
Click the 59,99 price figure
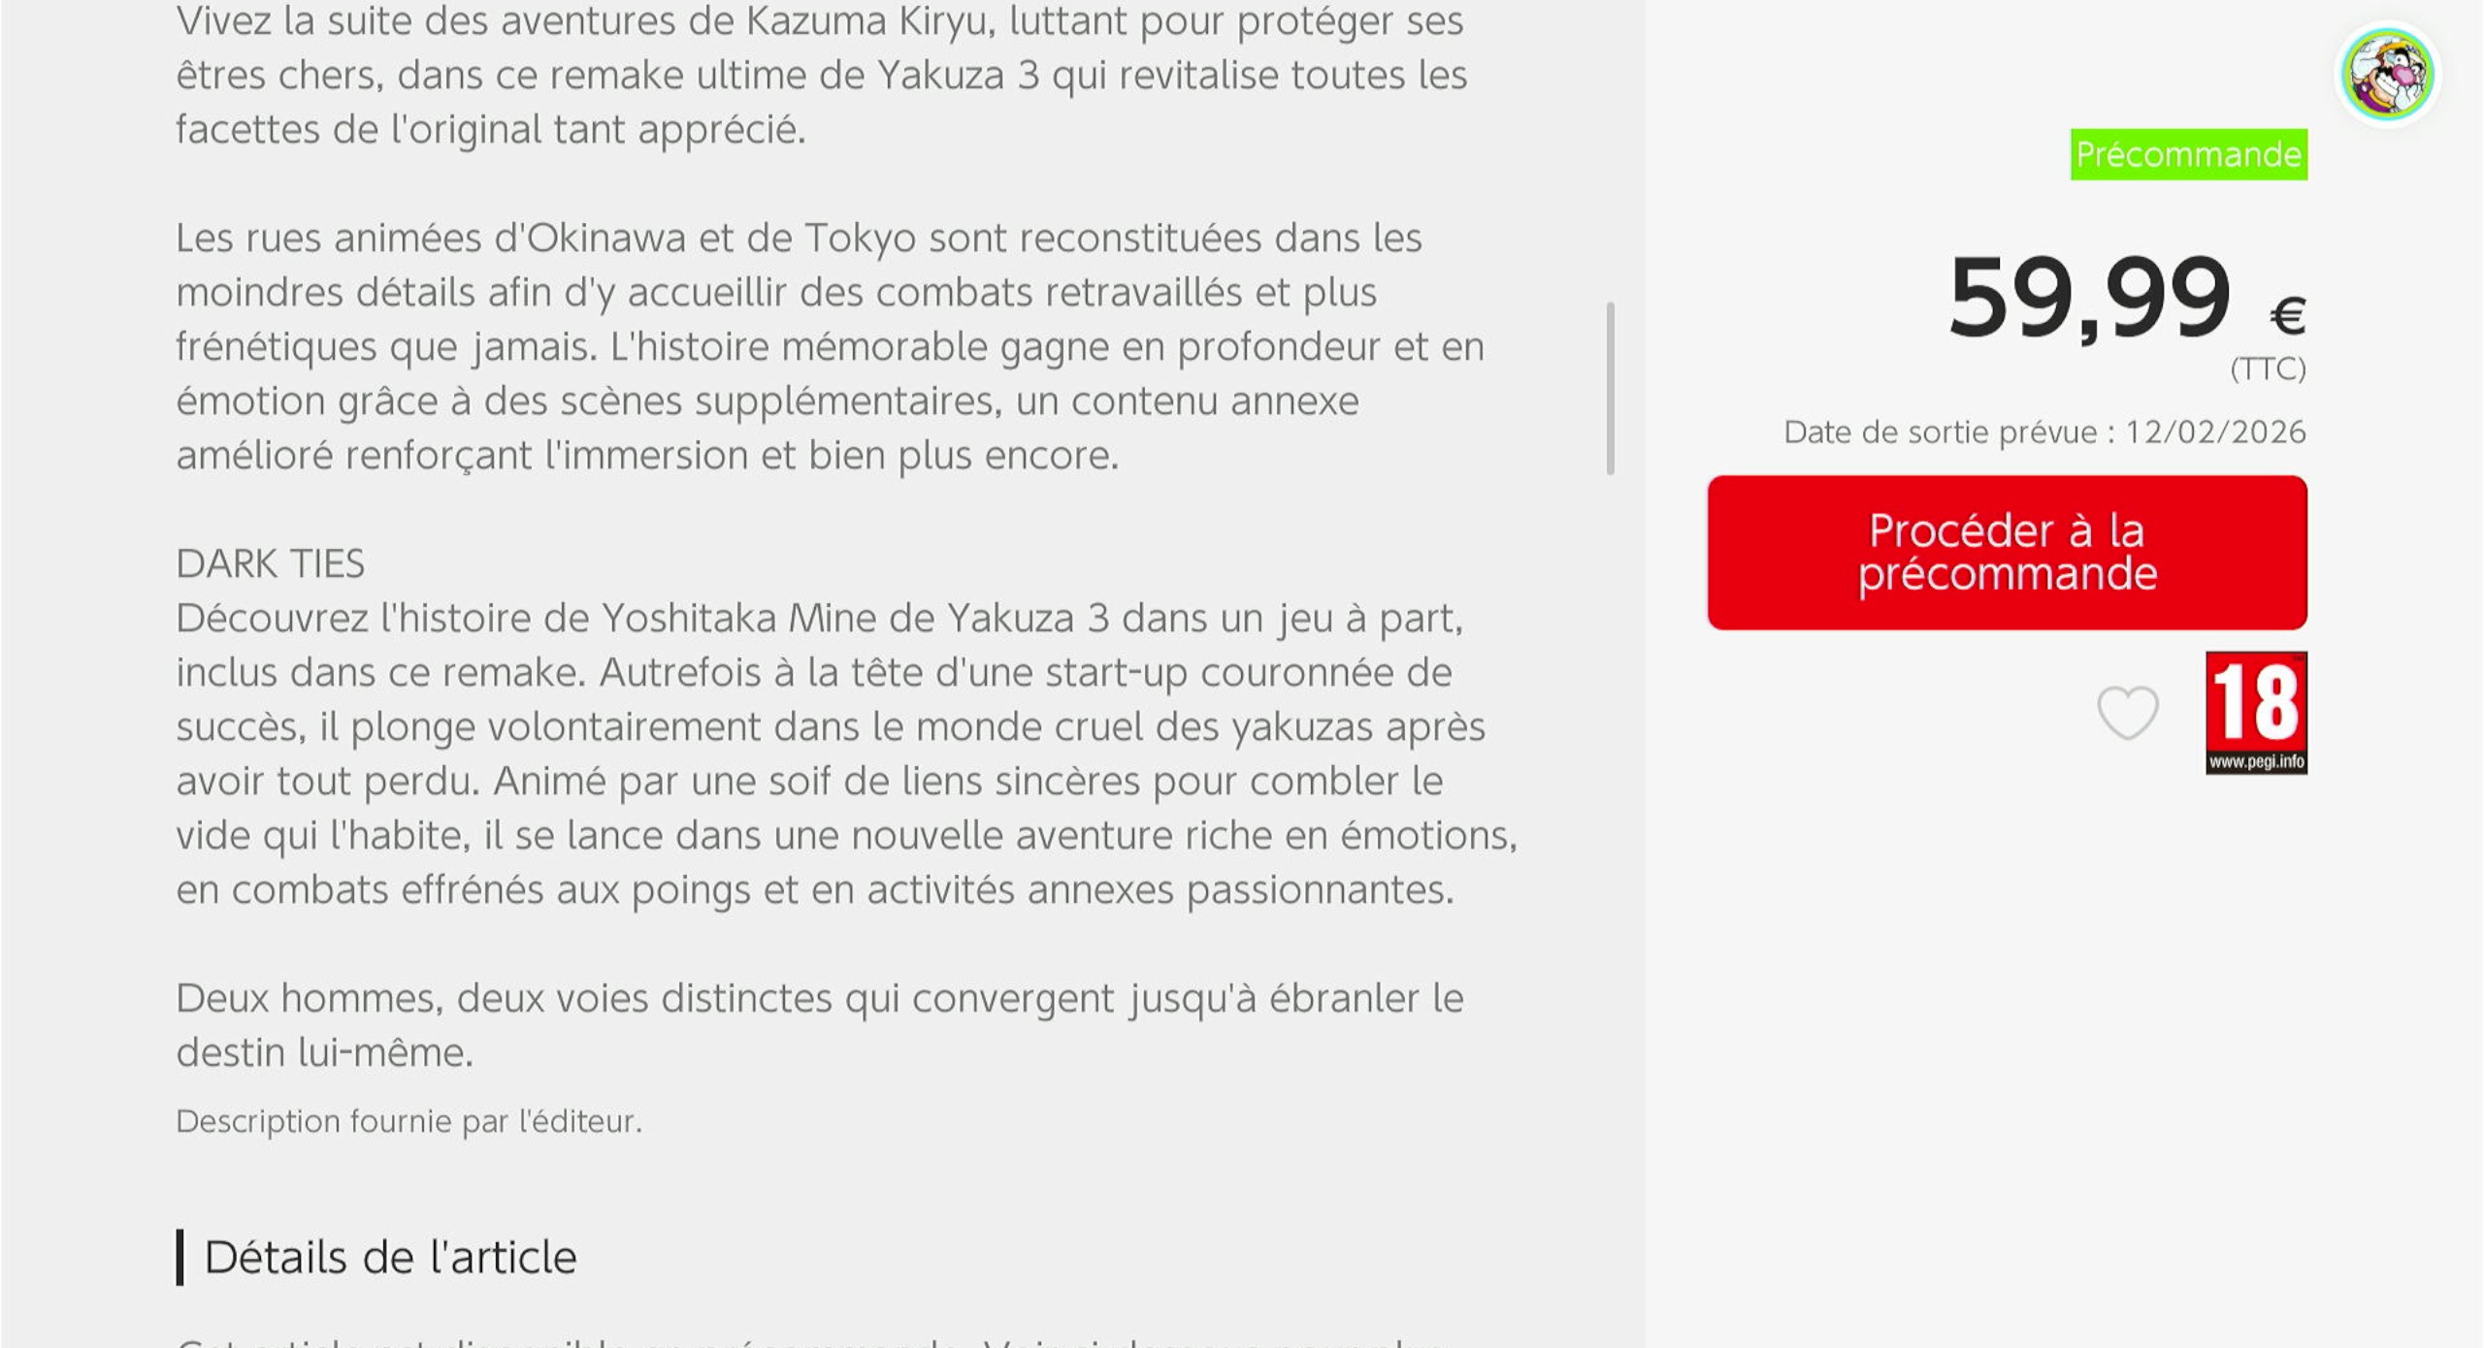tap(2090, 297)
